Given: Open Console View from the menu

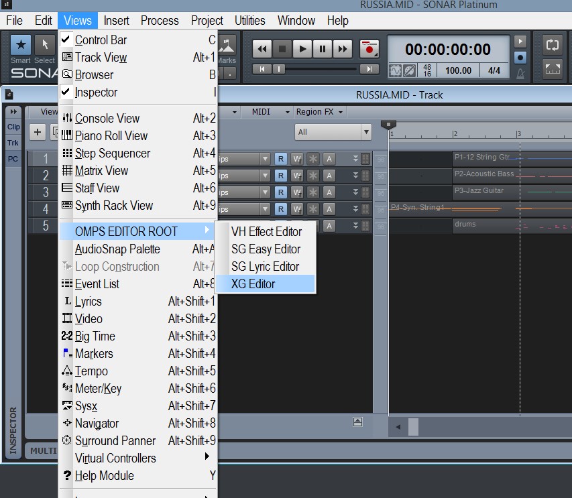Looking at the screenshot, I should point(138,118).
